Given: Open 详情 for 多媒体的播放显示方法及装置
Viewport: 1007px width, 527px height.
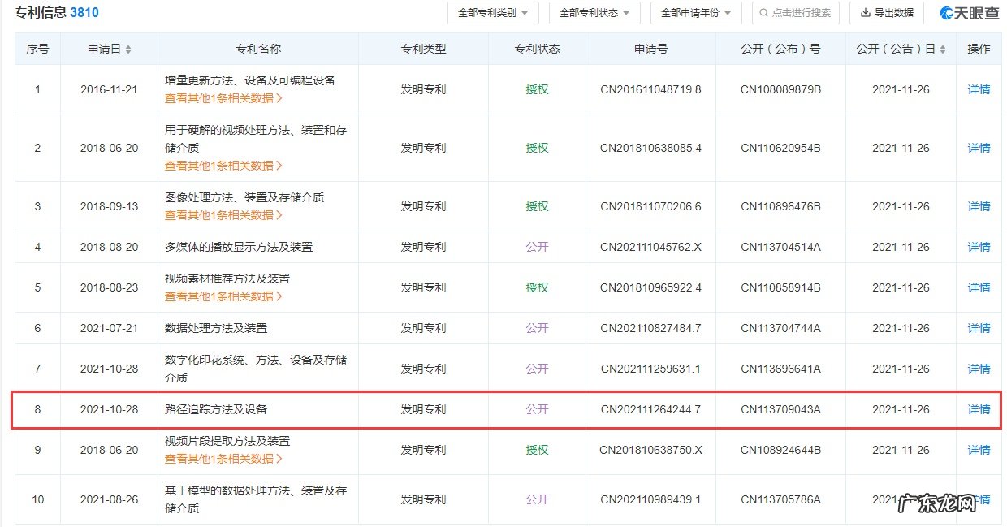Looking at the screenshot, I should (979, 247).
